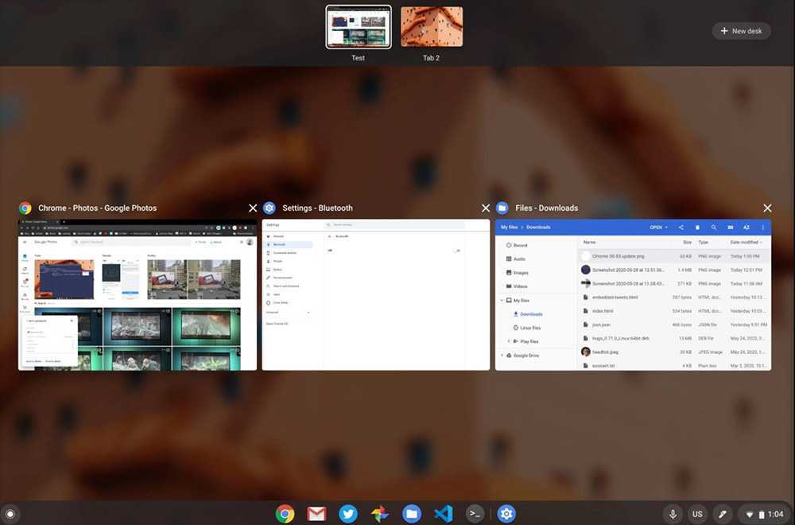Screen dimensions: 795x525
Task: Open Chrome from the shelf
Action: tap(285, 514)
